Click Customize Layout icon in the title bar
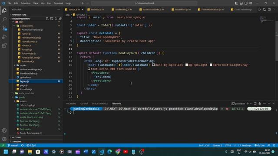Screen dimensions: 278x156 coord(251,3)
